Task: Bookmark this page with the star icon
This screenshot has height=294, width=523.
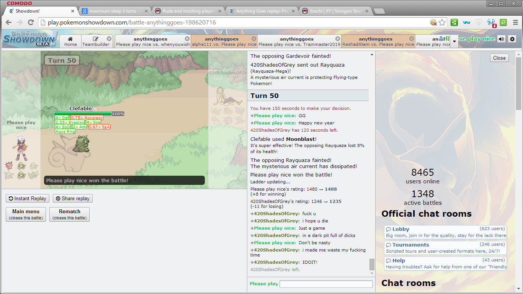Action: 442,23
